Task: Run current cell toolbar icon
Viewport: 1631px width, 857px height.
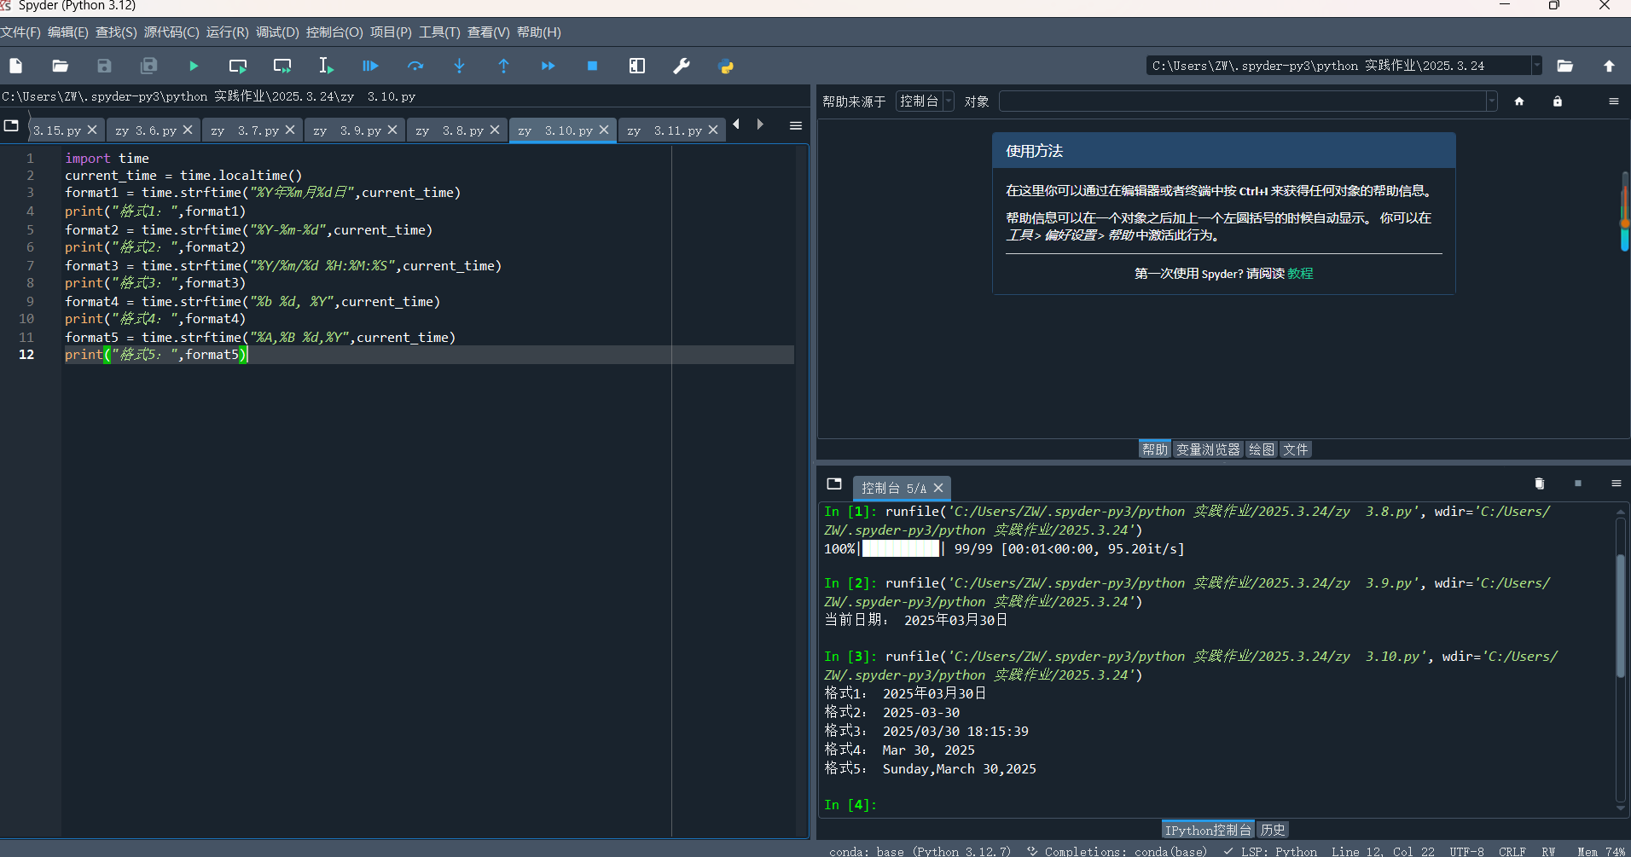Action: click(238, 66)
